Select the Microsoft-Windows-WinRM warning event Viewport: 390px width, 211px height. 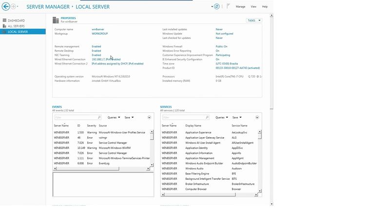[x=102, y=148]
